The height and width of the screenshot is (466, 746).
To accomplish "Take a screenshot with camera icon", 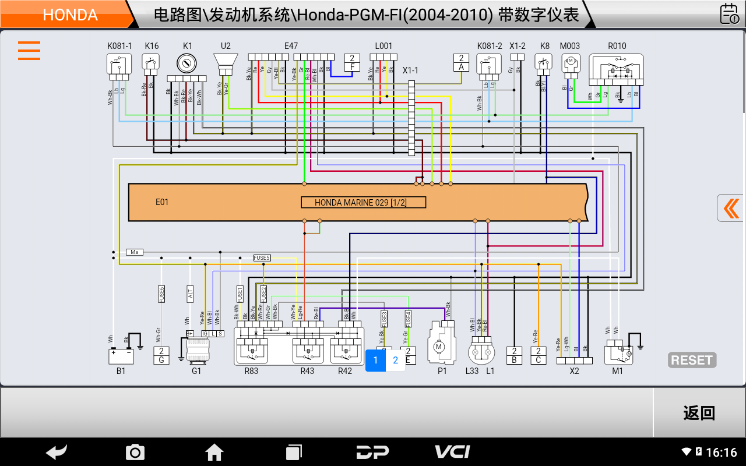I will click(135, 451).
